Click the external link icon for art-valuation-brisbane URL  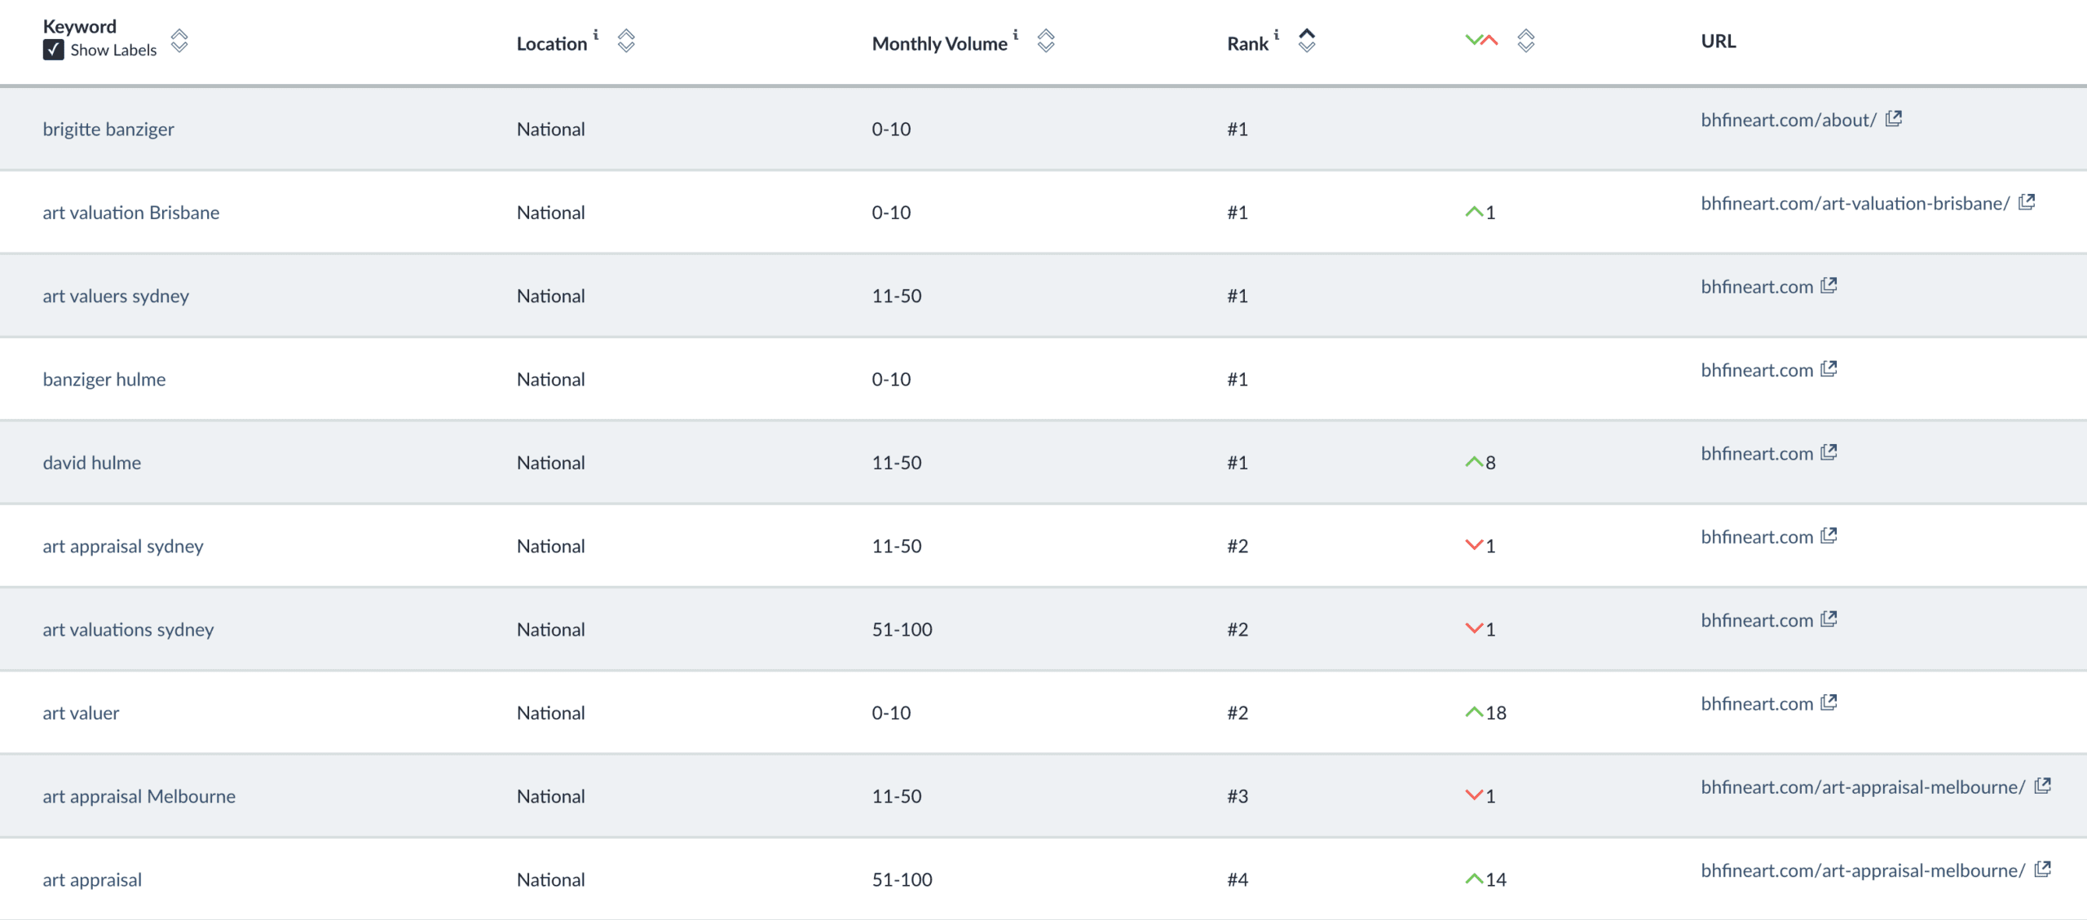(2027, 203)
